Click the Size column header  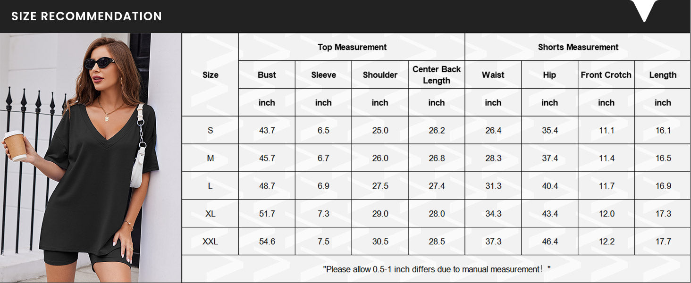click(x=210, y=75)
